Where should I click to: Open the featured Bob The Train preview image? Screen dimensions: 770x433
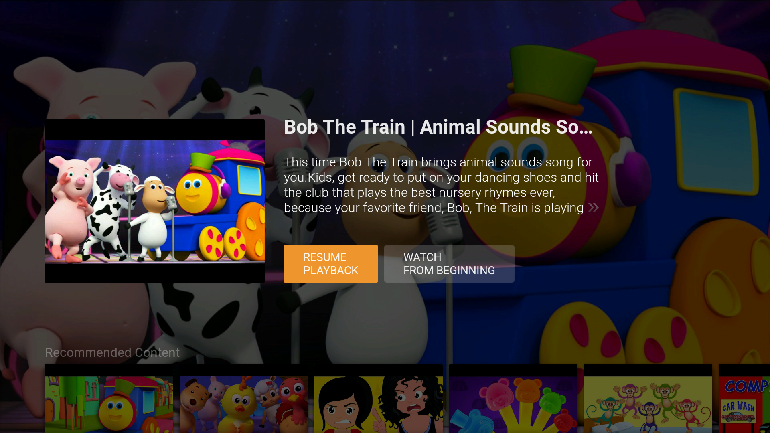click(x=155, y=201)
